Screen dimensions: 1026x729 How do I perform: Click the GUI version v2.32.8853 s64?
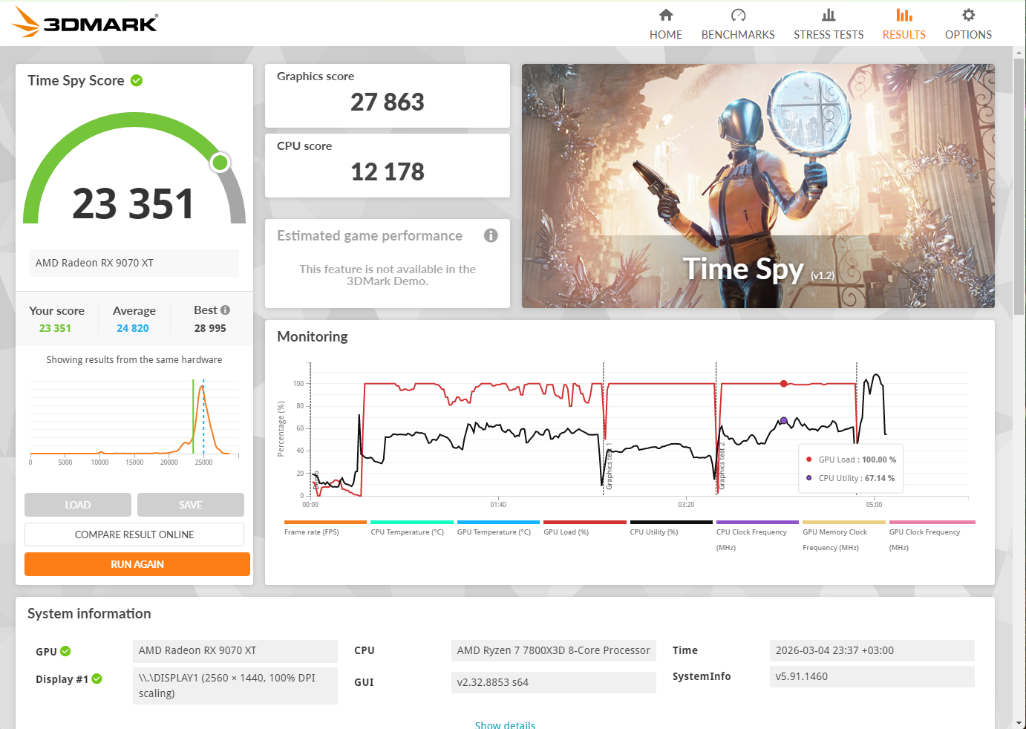(x=554, y=682)
